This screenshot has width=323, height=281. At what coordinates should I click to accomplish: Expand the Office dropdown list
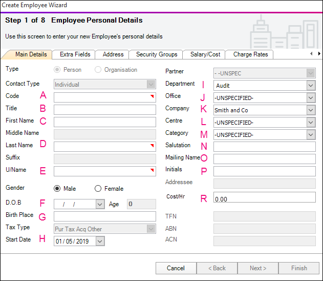pos(310,98)
